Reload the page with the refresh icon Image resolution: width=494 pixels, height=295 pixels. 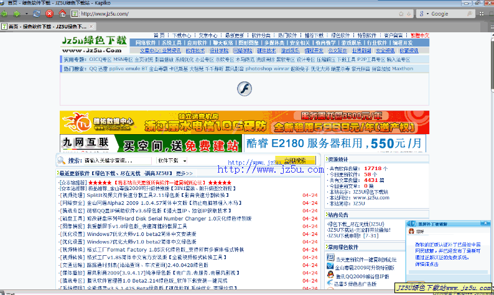(x=37, y=14)
